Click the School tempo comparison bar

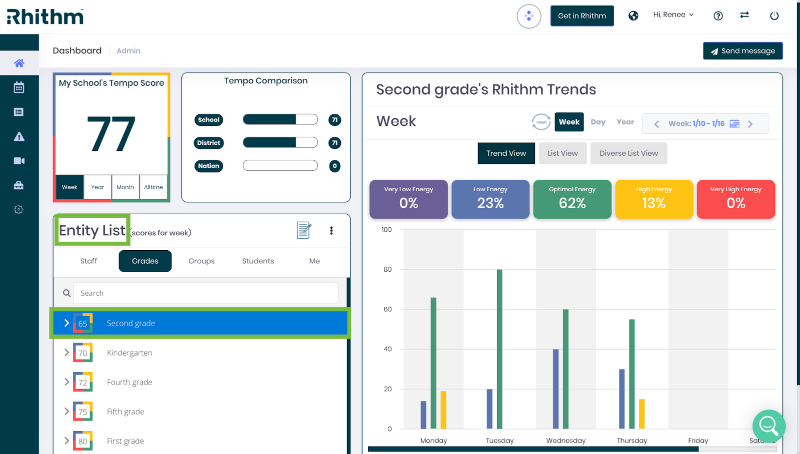(280, 119)
